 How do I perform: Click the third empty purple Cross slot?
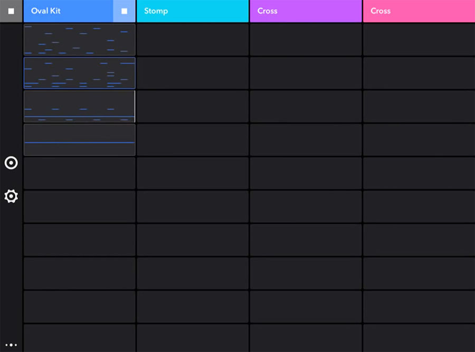click(306, 106)
